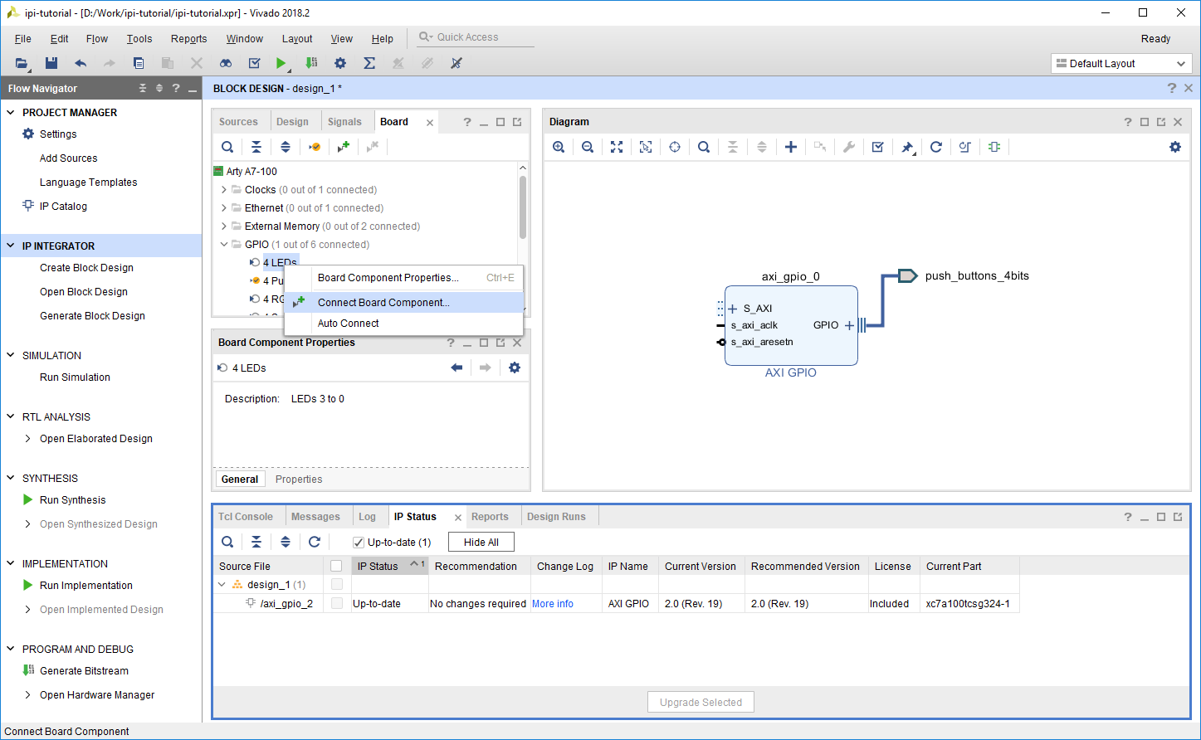Expand the External Memory folder
Image resolution: width=1201 pixels, height=740 pixels.
point(224,226)
